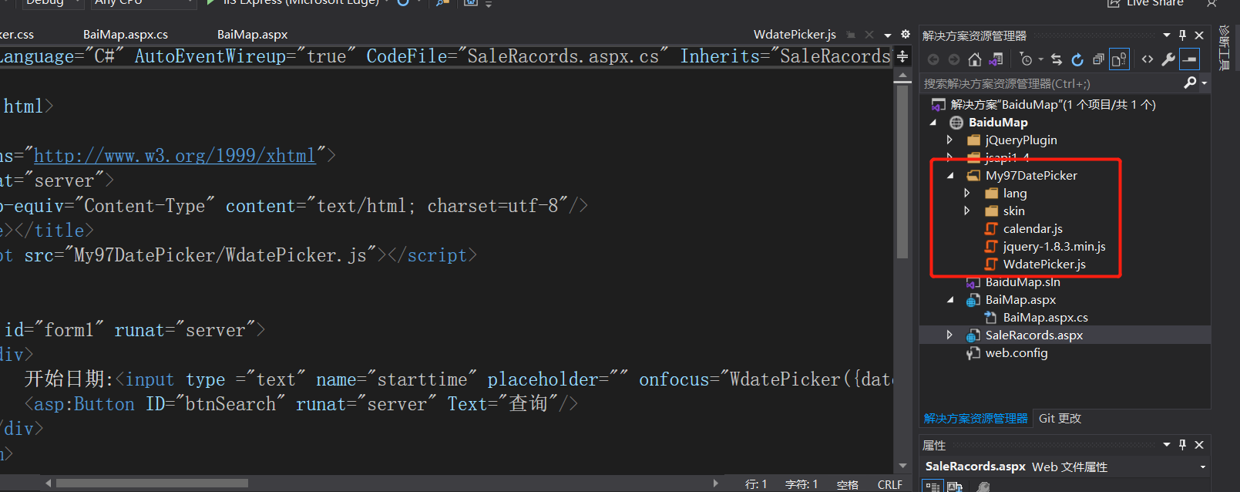Viewport: 1240px width, 492px height.
Task: Select calendar.js file
Action: 1033,228
